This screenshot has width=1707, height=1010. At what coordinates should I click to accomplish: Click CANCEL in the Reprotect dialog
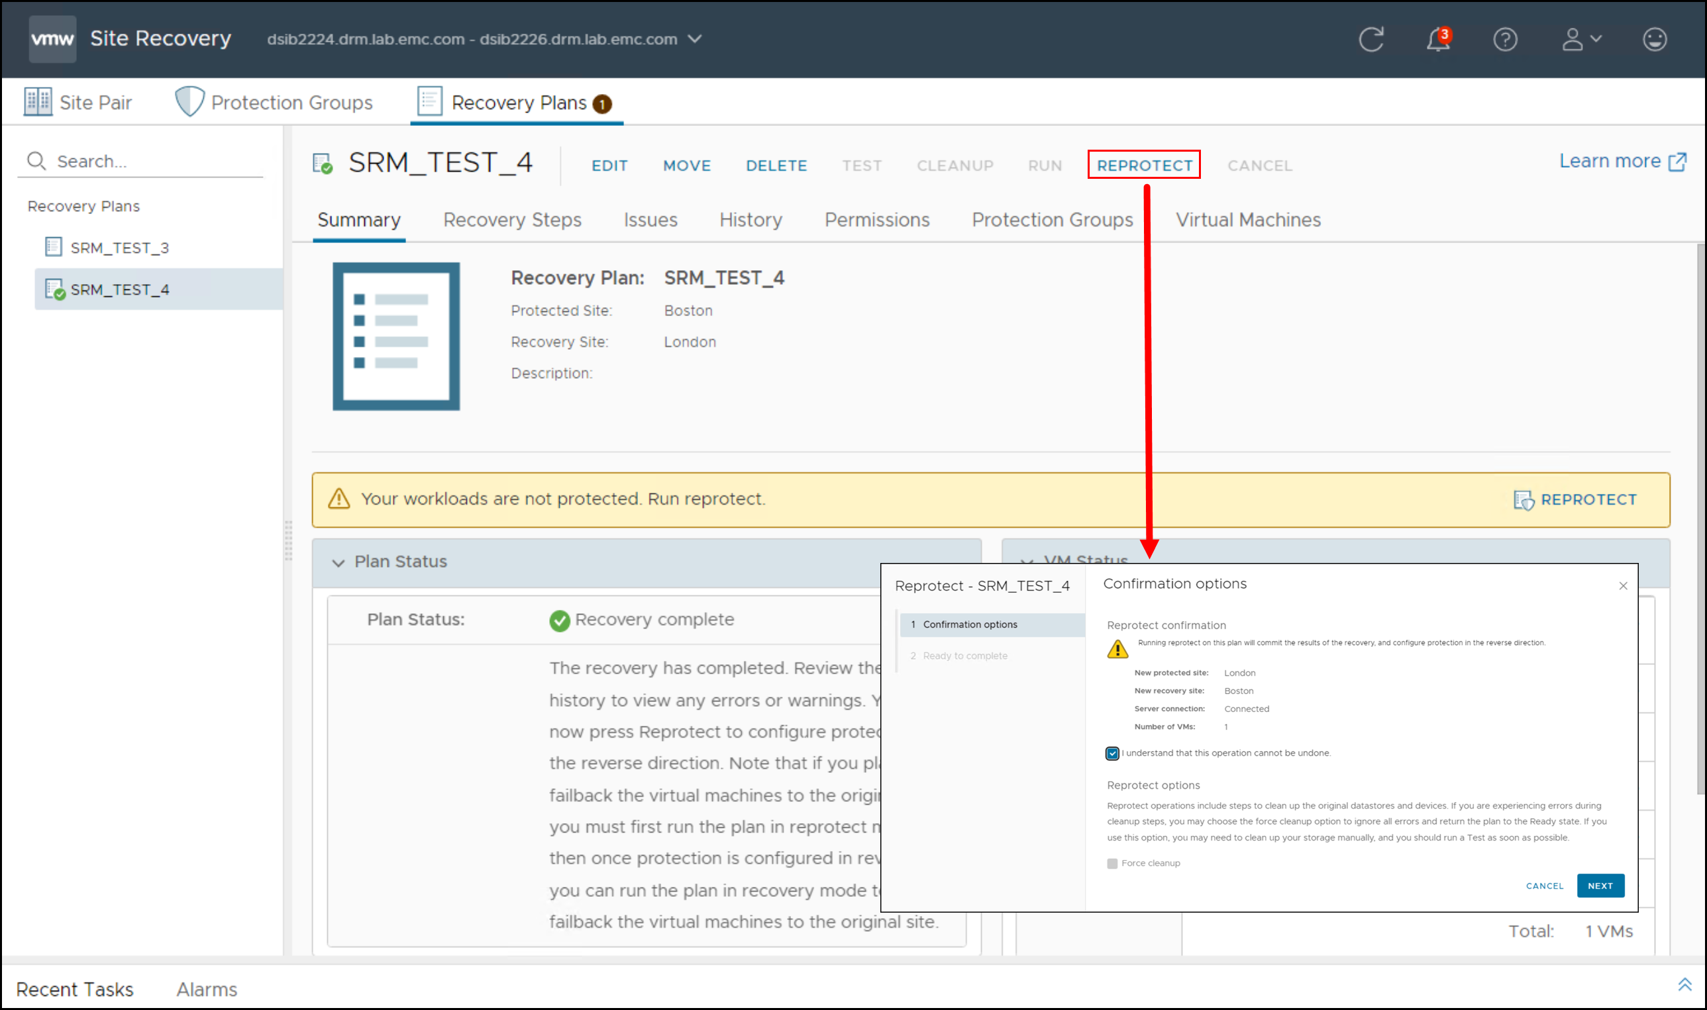(x=1545, y=886)
